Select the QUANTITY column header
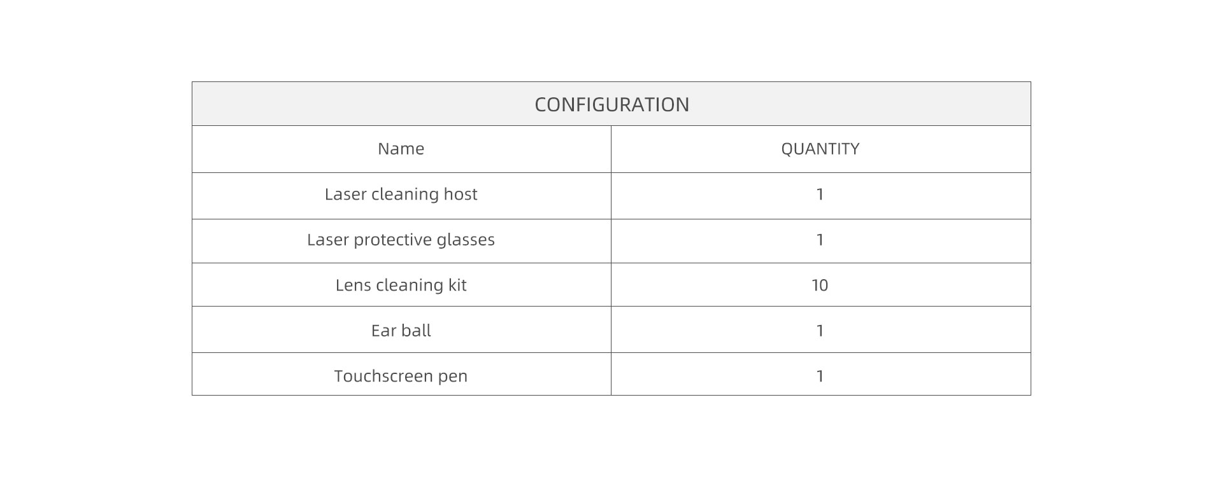Viewport: 1223px width, 477px height. pos(820,149)
